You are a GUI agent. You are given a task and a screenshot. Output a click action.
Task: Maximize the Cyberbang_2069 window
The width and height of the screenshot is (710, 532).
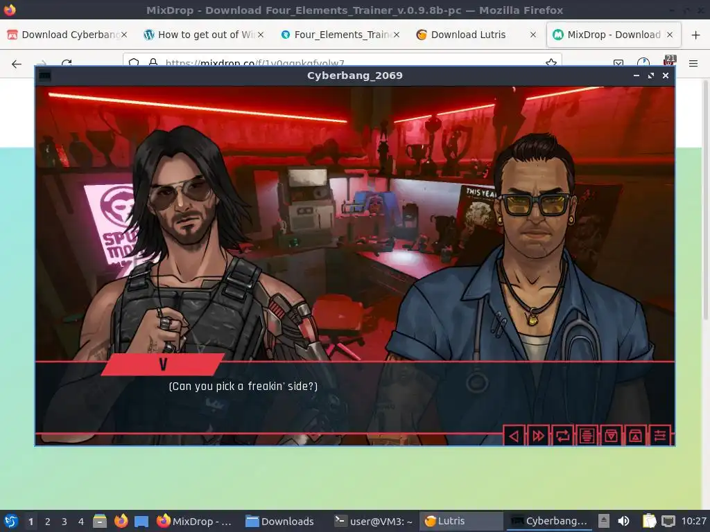tap(650, 76)
